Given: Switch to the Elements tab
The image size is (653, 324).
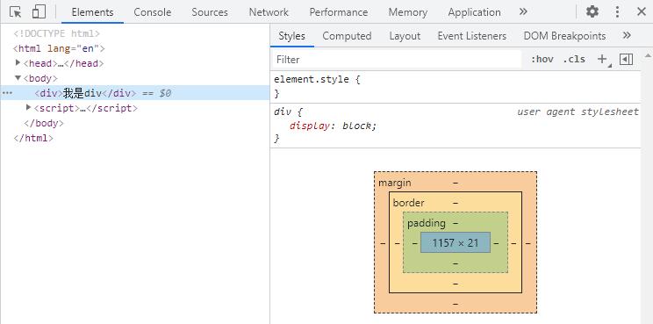Looking at the screenshot, I should point(92,12).
